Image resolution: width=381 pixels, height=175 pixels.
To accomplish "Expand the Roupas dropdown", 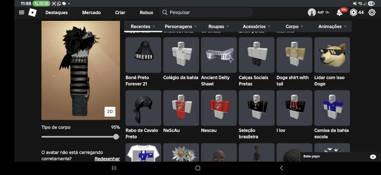I will [x=219, y=27].
